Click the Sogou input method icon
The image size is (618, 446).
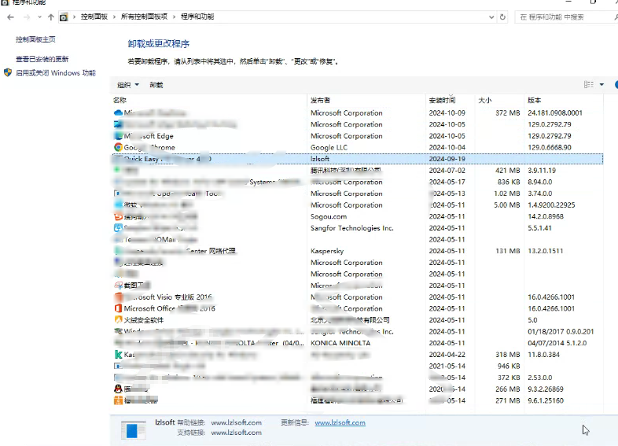click(x=118, y=216)
